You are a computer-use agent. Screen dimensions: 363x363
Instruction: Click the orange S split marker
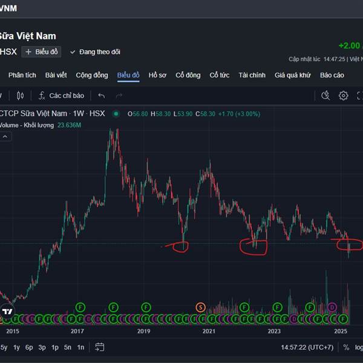(200, 307)
